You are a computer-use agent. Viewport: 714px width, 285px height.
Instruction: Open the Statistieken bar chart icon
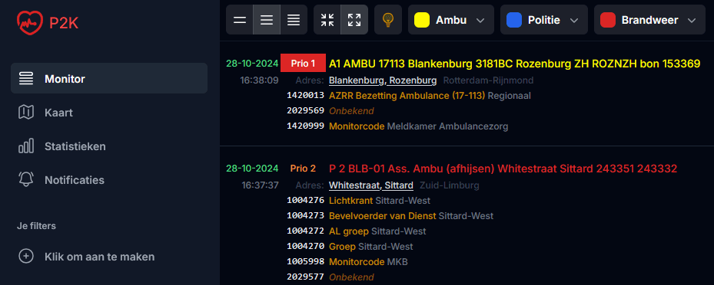tap(26, 146)
